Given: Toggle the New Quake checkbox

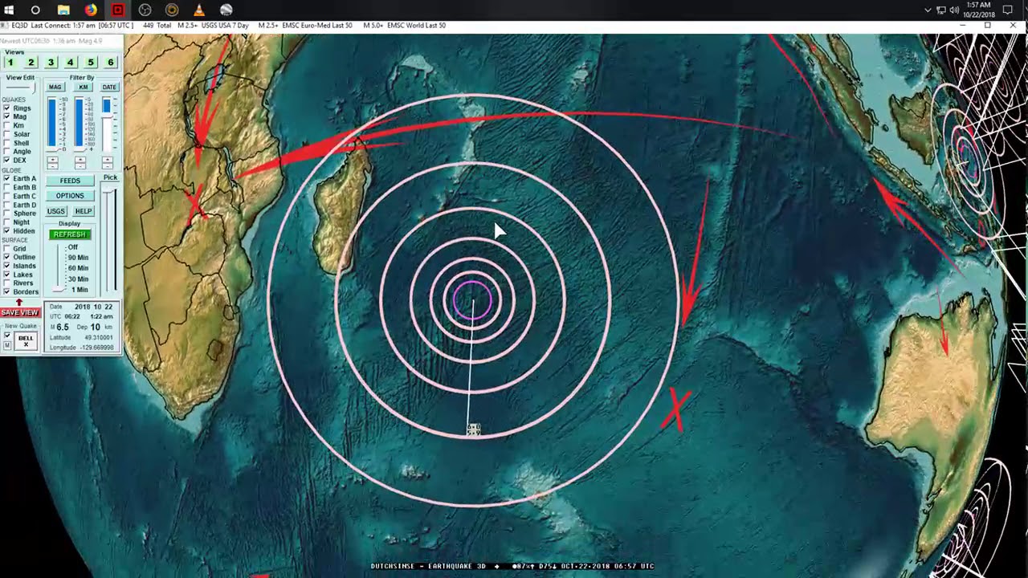Looking at the screenshot, I should (7, 336).
